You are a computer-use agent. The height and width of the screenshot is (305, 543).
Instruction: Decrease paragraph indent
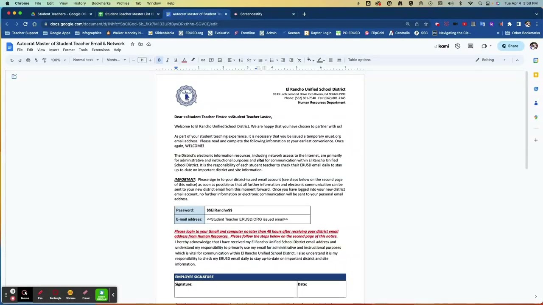[x=283, y=60]
